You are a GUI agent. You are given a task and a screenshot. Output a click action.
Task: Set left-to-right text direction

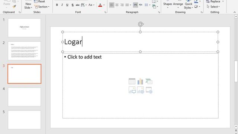pos(135,5)
